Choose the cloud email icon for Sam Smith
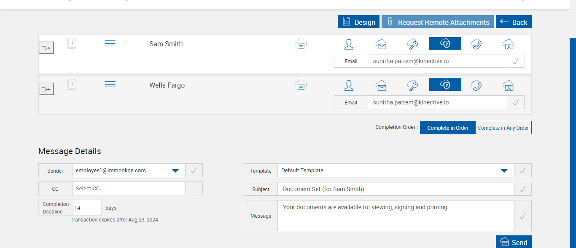The height and width of the screenshot is (248, 576). (381, 44)
